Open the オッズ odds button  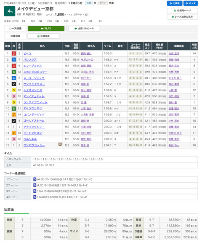point(191,3)
